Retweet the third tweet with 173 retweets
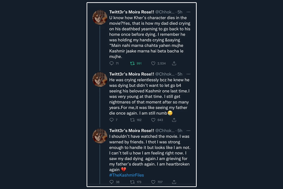The height and width of the screenshot is (189, 283). click(x=131, y=181)
